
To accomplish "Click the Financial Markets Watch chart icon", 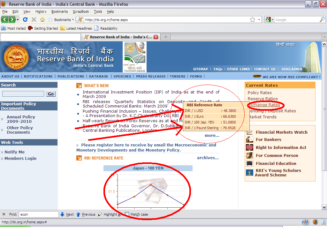I will point(250,132).
